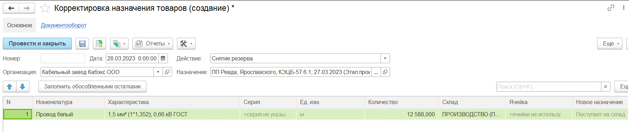Copy link using the chain icon
Image resolution: width=629 pixels, height=132 pixels.
[611, 8]
